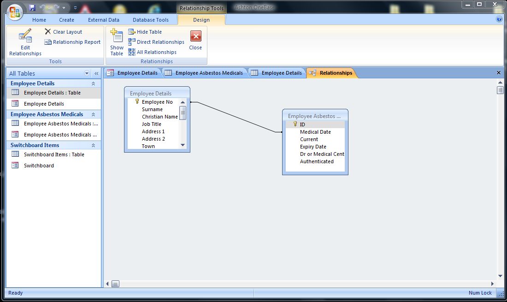
Task: Select ID field in Employee Asbestos box
Action: [x=315, y=124]
